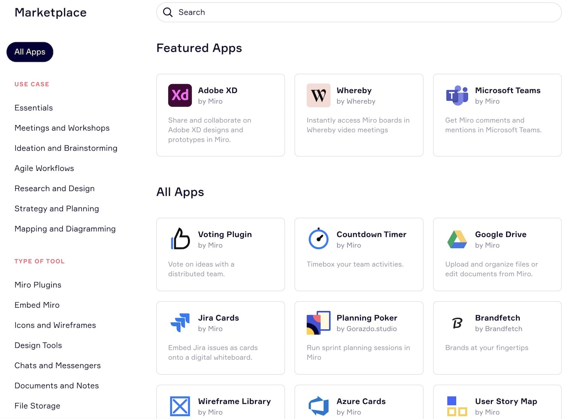Show Design Tools category
The width and height of the screenshot is (573, 419).
point(38,345)
